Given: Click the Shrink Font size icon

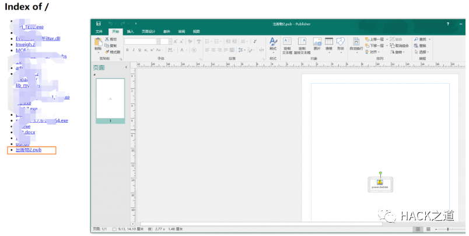Looking at the screenshot, I should coord(181,41).
